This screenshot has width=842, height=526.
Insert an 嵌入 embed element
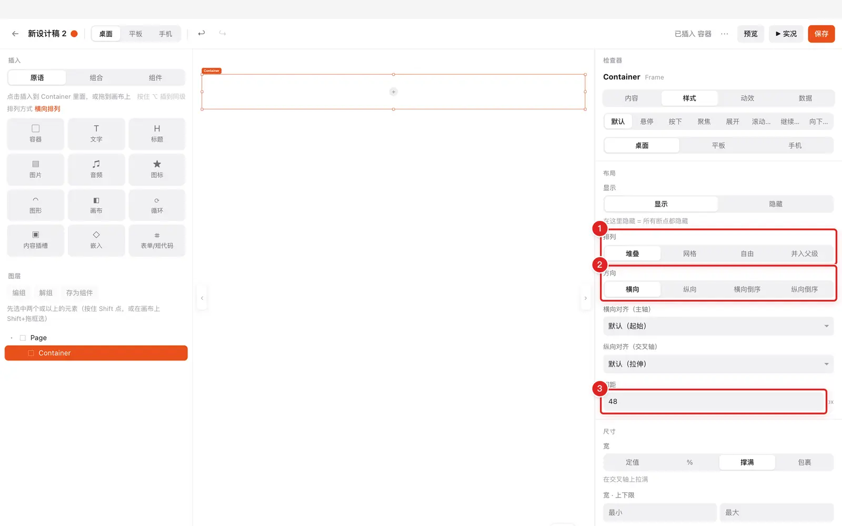coord(96,240)
